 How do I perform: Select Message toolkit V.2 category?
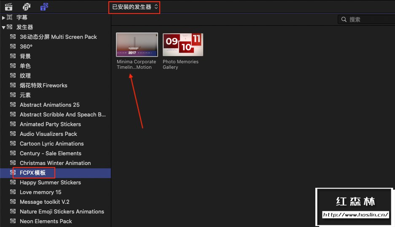[x=45, y=202]
